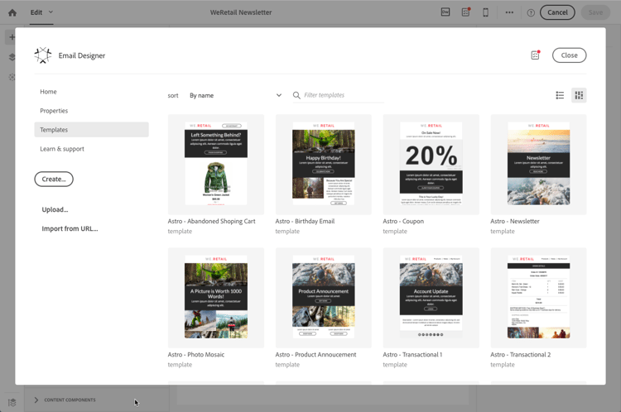Go to the home icon in top bar
This screenshot has height=412, width=621.
[x=12, y=12]
